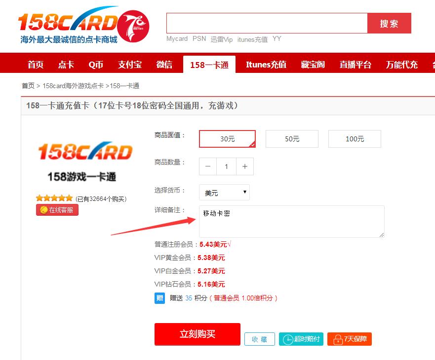Screen dimensions: 435x360
Task: Click the 立刻购买 buy now button
Action: pyautogui.click(x=197, y=334)
